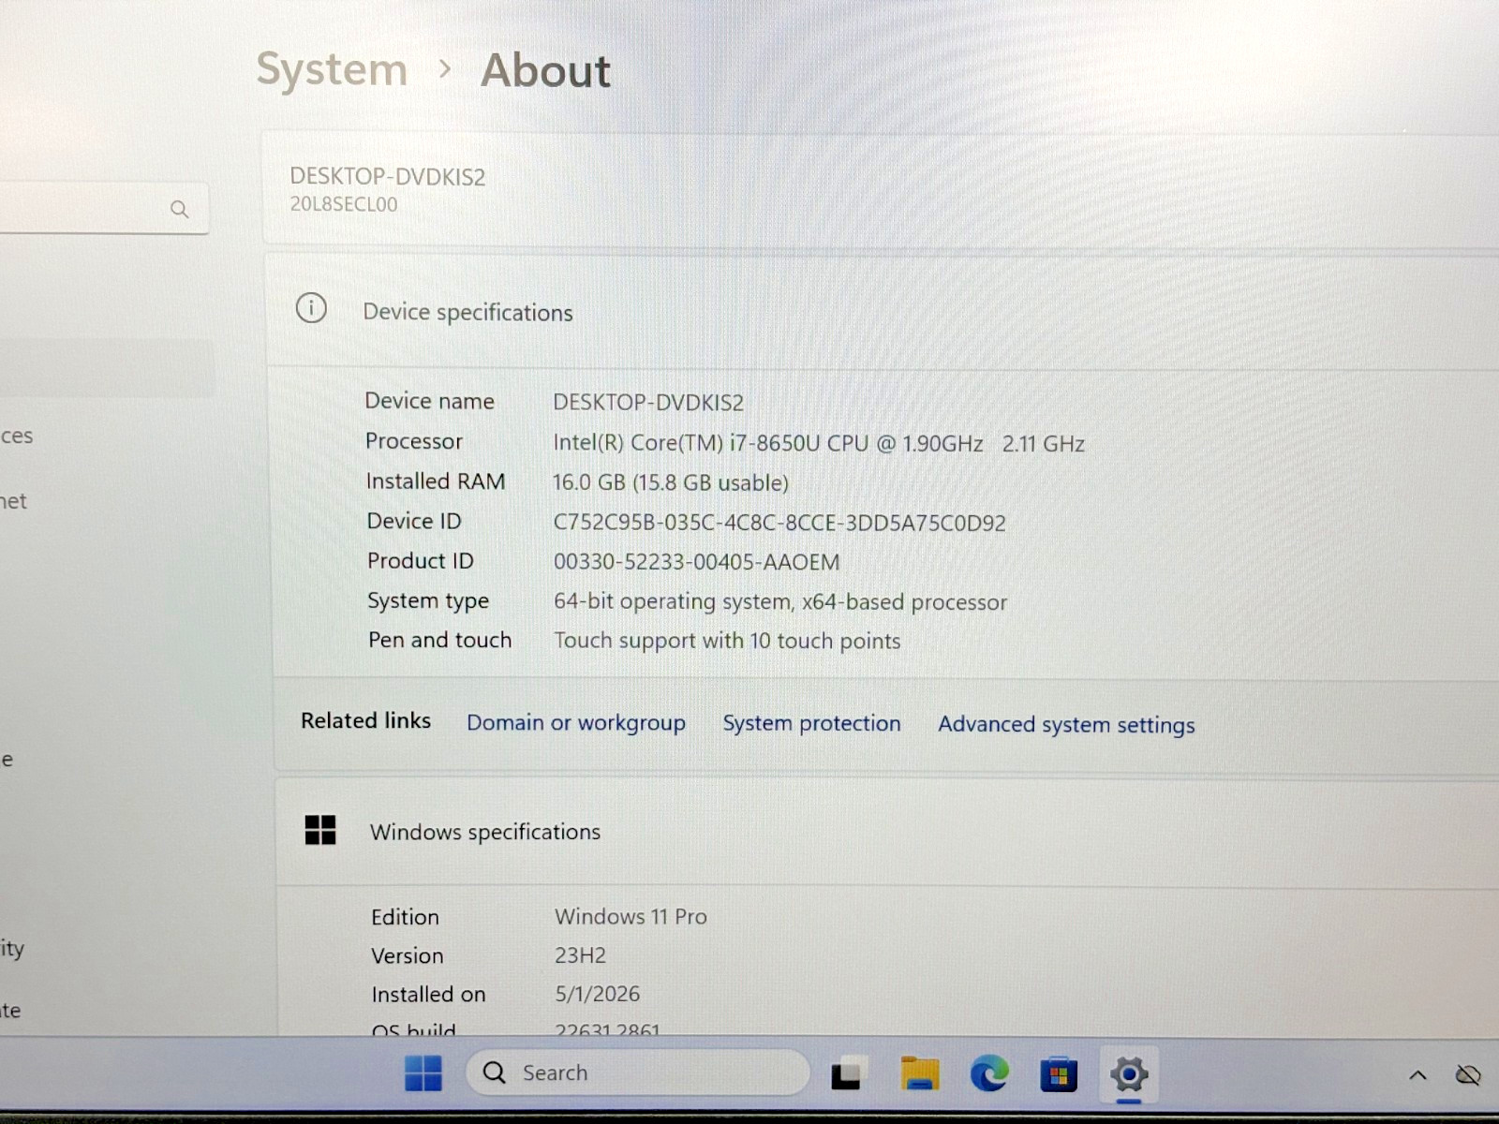This screenshot has width=1499, height=1124.
Task: Click the Related links label
Action: pos(365,720)
